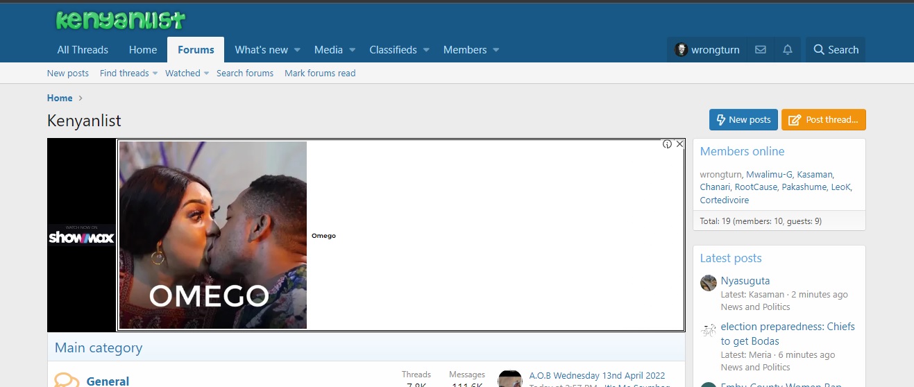Click the ad info icon
The height and width of the screenshot is (387, 914).
(667, 144)
